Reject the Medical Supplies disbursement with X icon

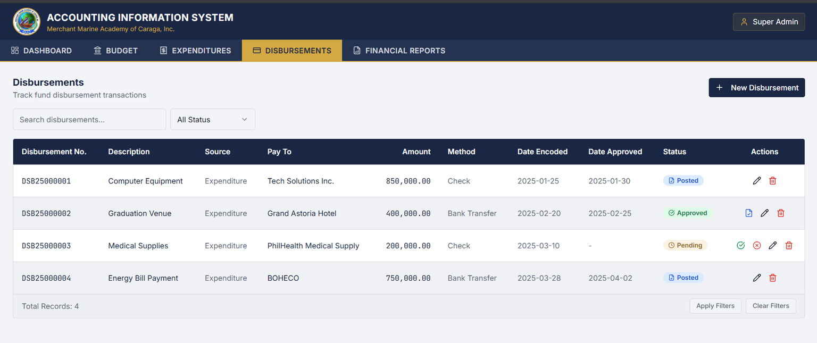[x=757, y=246]
